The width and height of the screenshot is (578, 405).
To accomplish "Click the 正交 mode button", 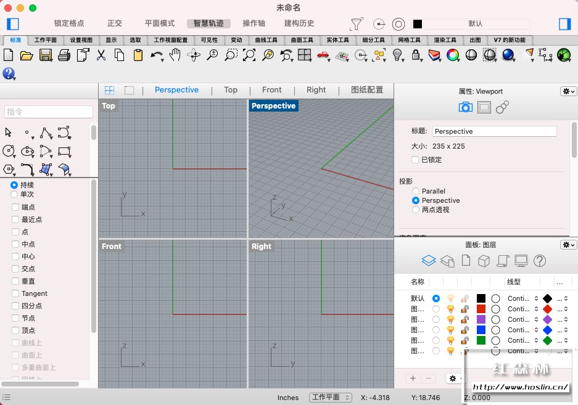I will (115, 23).
